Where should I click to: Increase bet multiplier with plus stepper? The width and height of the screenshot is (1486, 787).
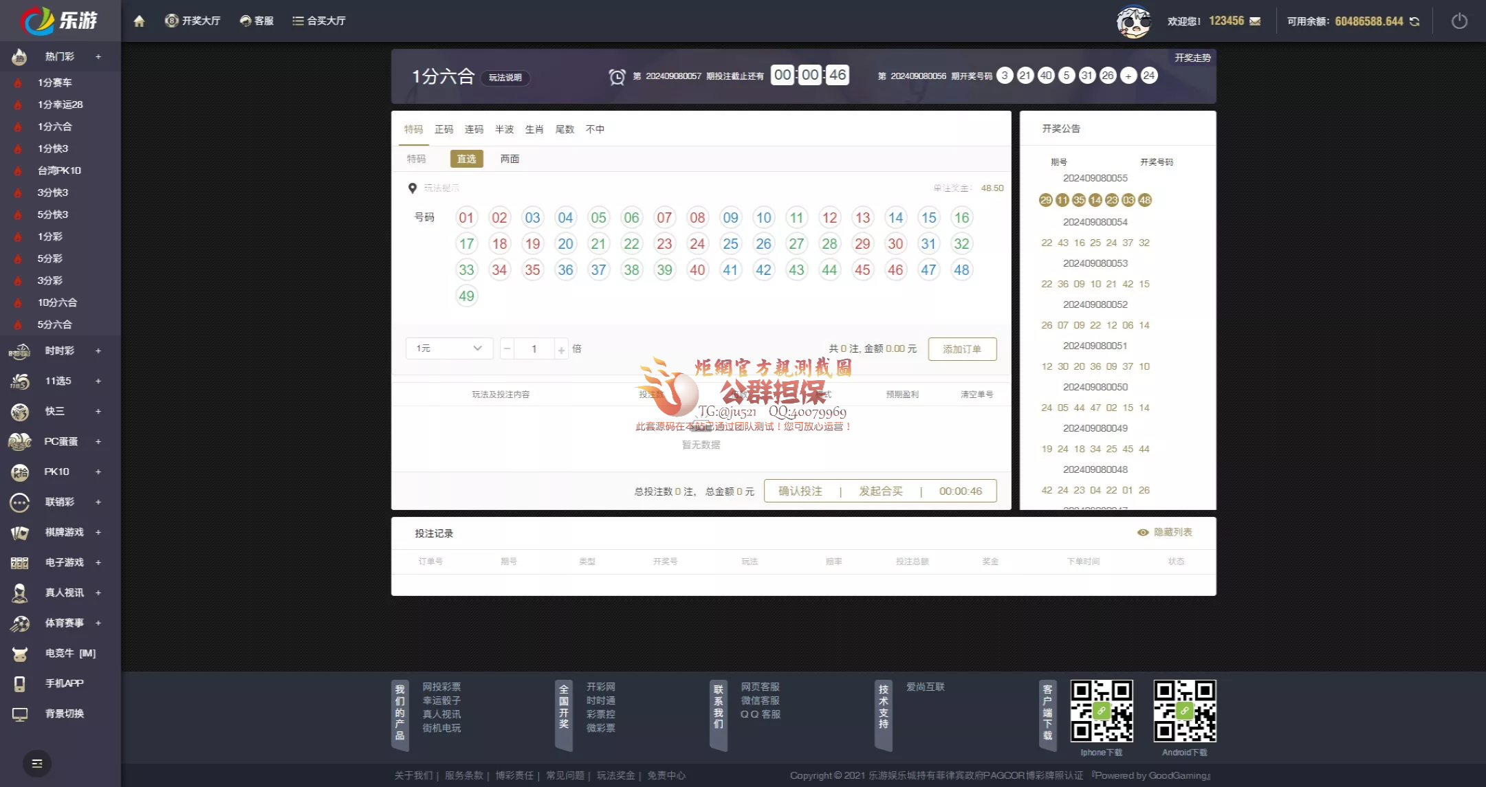pos(561,348)
